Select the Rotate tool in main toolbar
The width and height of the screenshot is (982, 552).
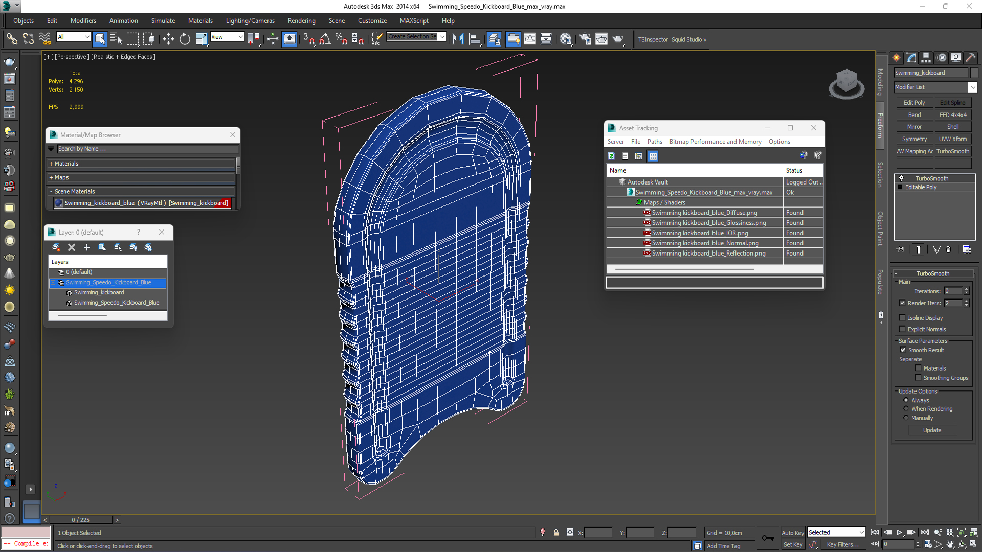(x=185, y=39)
